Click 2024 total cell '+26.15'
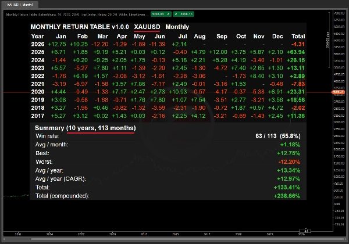The width and height of the screenshot is (349, 244). point(296,60)
